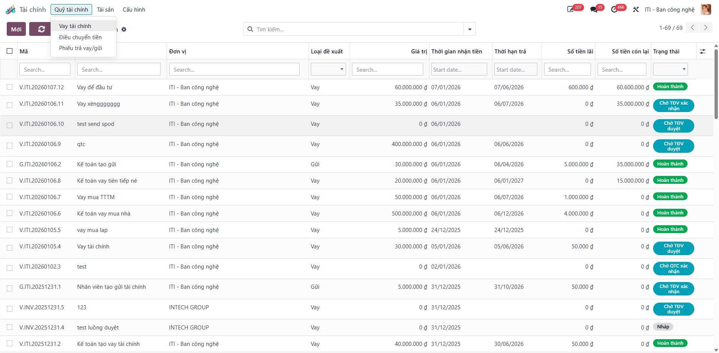The width and height of the screenshot is (719, 353).
Task: Open the Tài chính app home icon
Action: 10,9
